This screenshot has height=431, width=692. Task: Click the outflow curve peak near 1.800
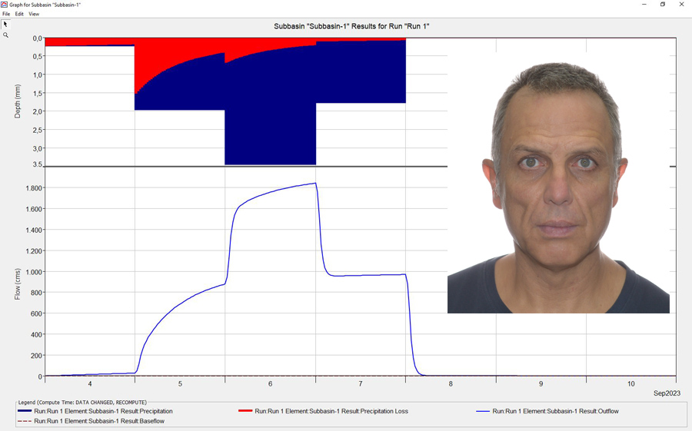coord(314,184)
